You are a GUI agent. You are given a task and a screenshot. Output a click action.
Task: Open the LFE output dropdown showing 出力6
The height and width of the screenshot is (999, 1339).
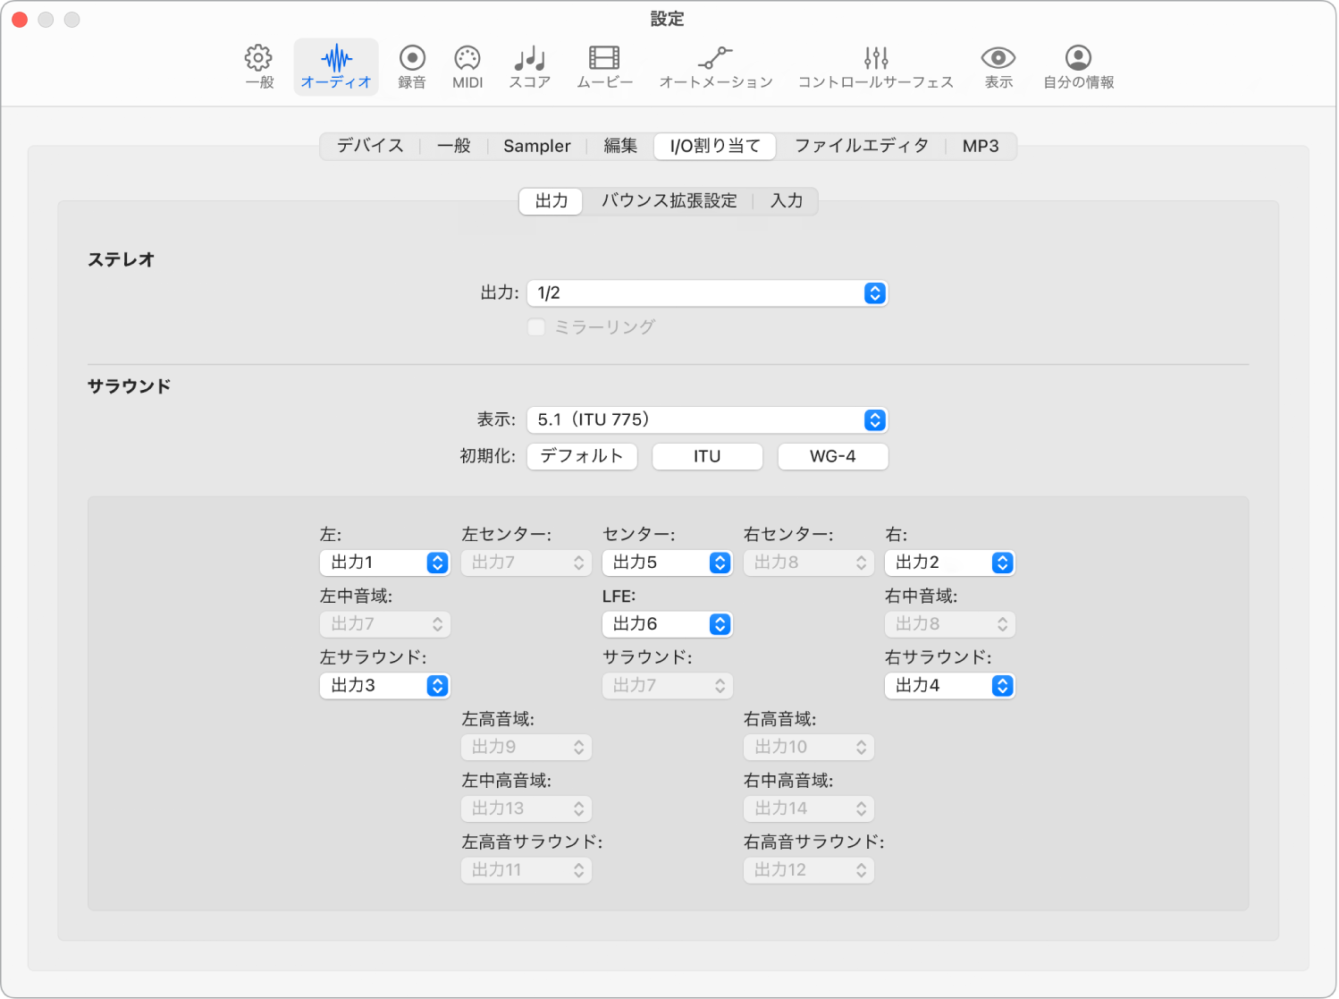(667, 624)
